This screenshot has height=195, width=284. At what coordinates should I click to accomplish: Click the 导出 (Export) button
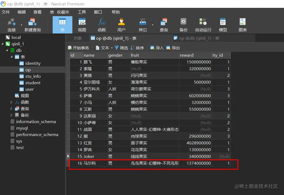point(173,48)
